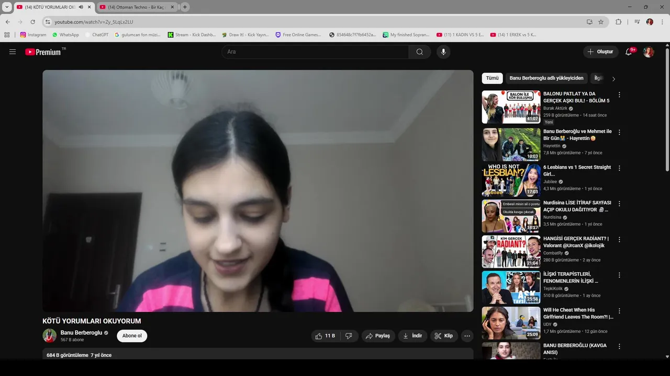Open options for 6 Lesbians video
Viewport: 670px width, 376px height.
tap(619, 168)
